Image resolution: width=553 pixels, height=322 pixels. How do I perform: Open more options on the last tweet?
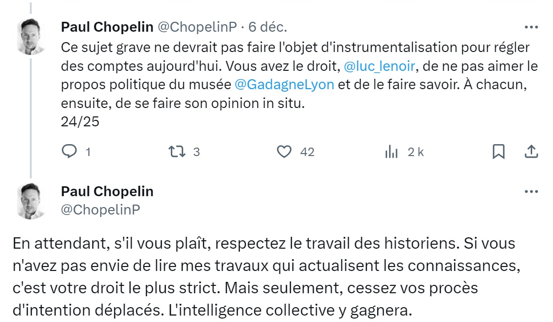531,191
